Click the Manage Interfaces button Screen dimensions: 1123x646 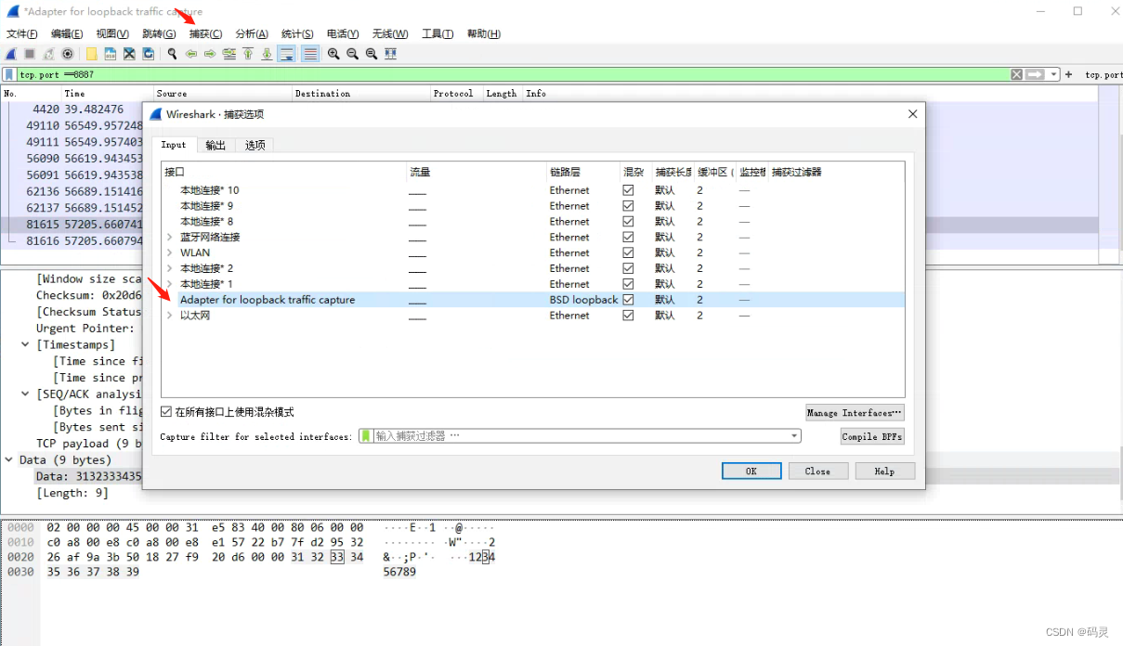click(x=854, y=413)
